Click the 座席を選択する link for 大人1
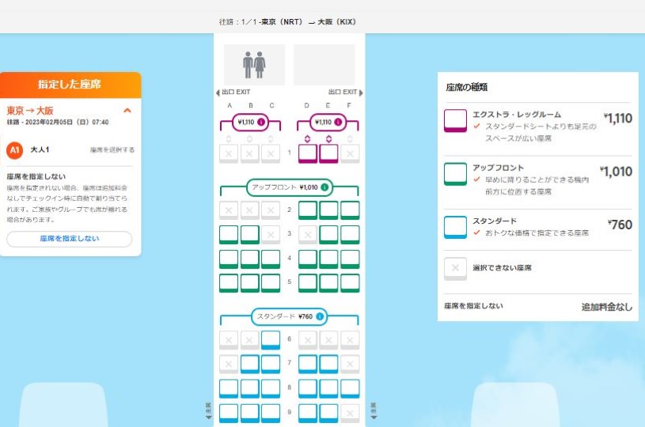Image resolution: width=645 pixels, height=427 pixels. point(112,150)
